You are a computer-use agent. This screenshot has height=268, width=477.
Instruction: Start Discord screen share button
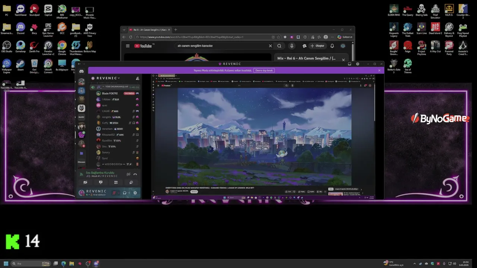coord(101,182)
